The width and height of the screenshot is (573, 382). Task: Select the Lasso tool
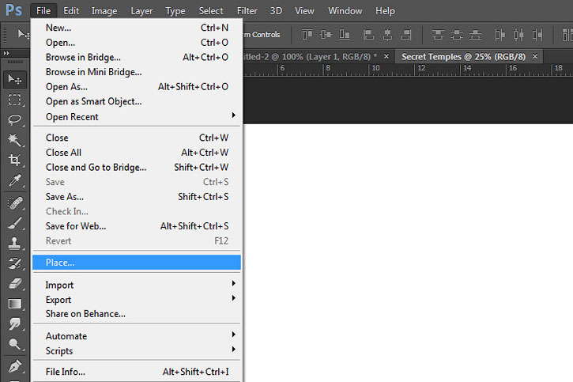tap(15, 119)
